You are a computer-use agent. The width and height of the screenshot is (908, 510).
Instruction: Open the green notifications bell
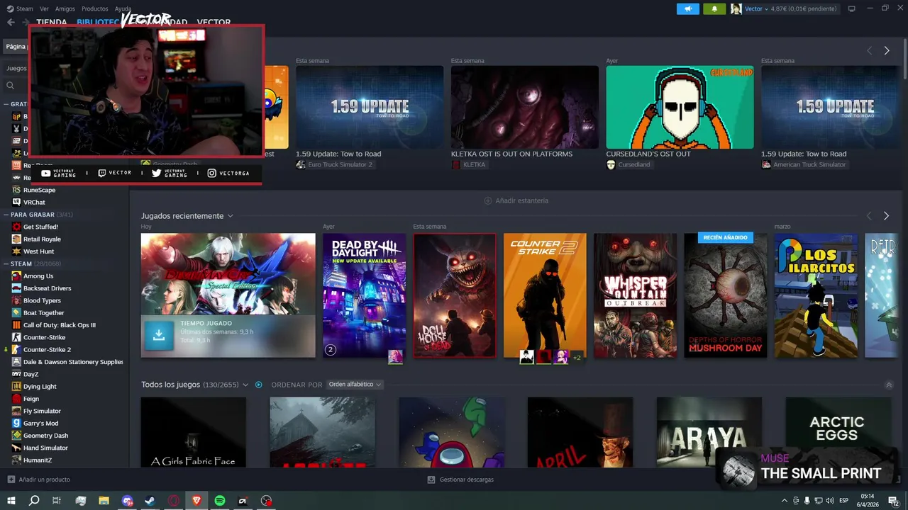[714, 8]
